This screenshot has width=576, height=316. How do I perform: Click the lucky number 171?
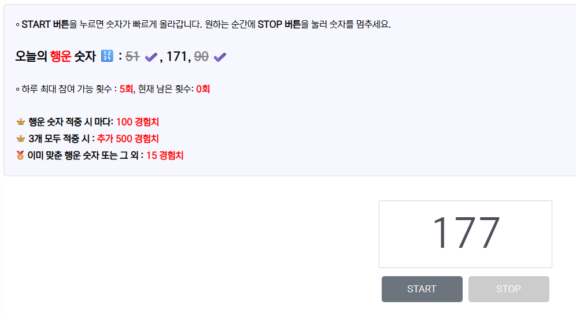tap(177, 57)
